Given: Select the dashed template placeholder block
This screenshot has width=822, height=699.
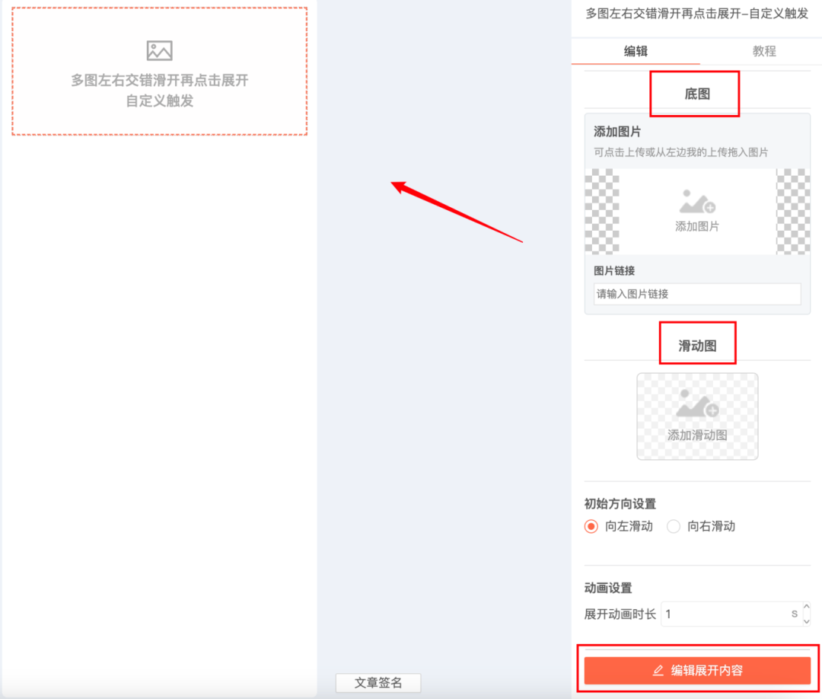Looking at the screenshot, I should pos(159,72).
